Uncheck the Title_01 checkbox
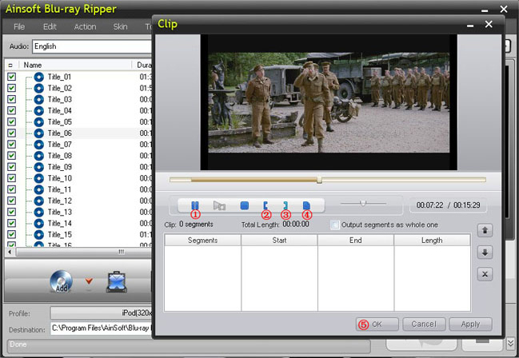This screenshot has height=358, width=519. pos(11,77)
